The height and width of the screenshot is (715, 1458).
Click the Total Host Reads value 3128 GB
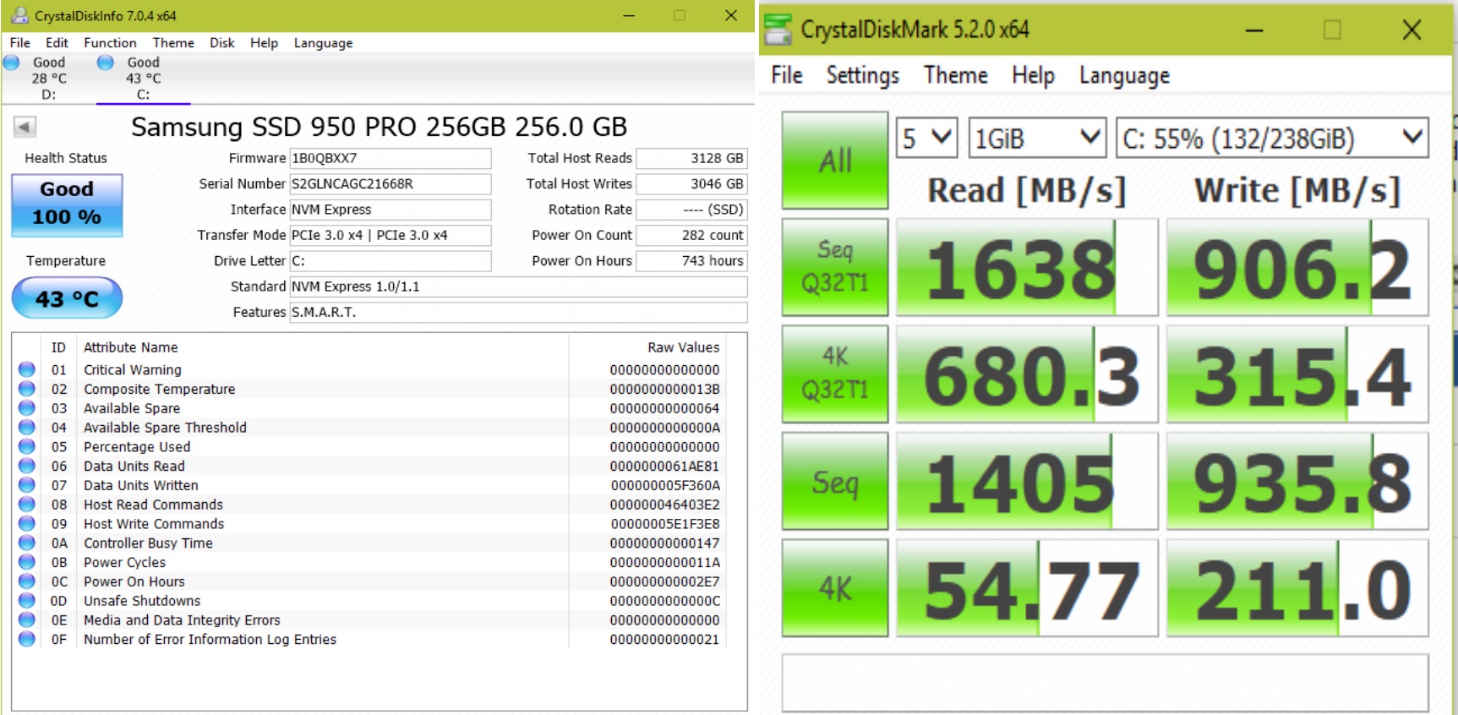pyautogui.click(x=691, y=158)
